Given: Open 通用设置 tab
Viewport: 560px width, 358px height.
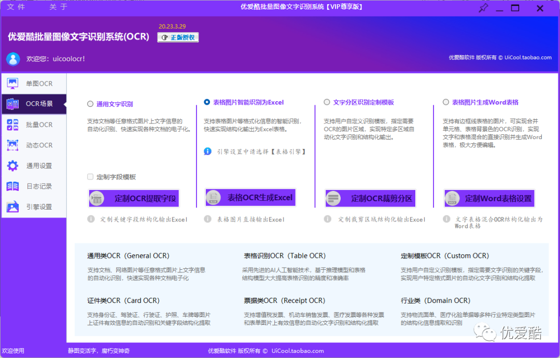Looking at the screenshot, I should pos(34,166).
